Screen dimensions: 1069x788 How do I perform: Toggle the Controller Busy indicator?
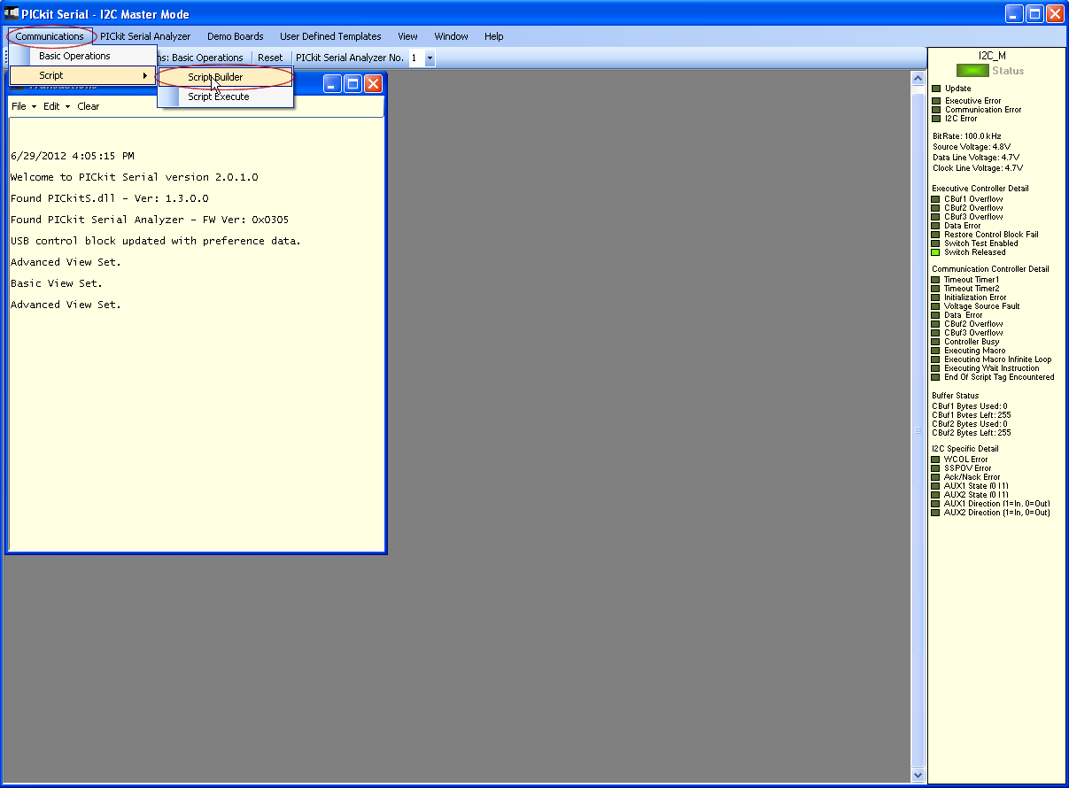[935, 341]
